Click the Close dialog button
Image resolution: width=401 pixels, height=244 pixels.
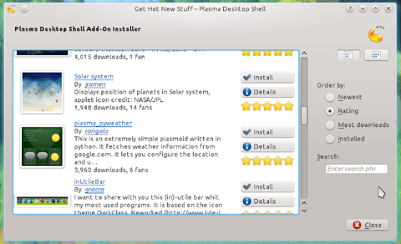367,225
